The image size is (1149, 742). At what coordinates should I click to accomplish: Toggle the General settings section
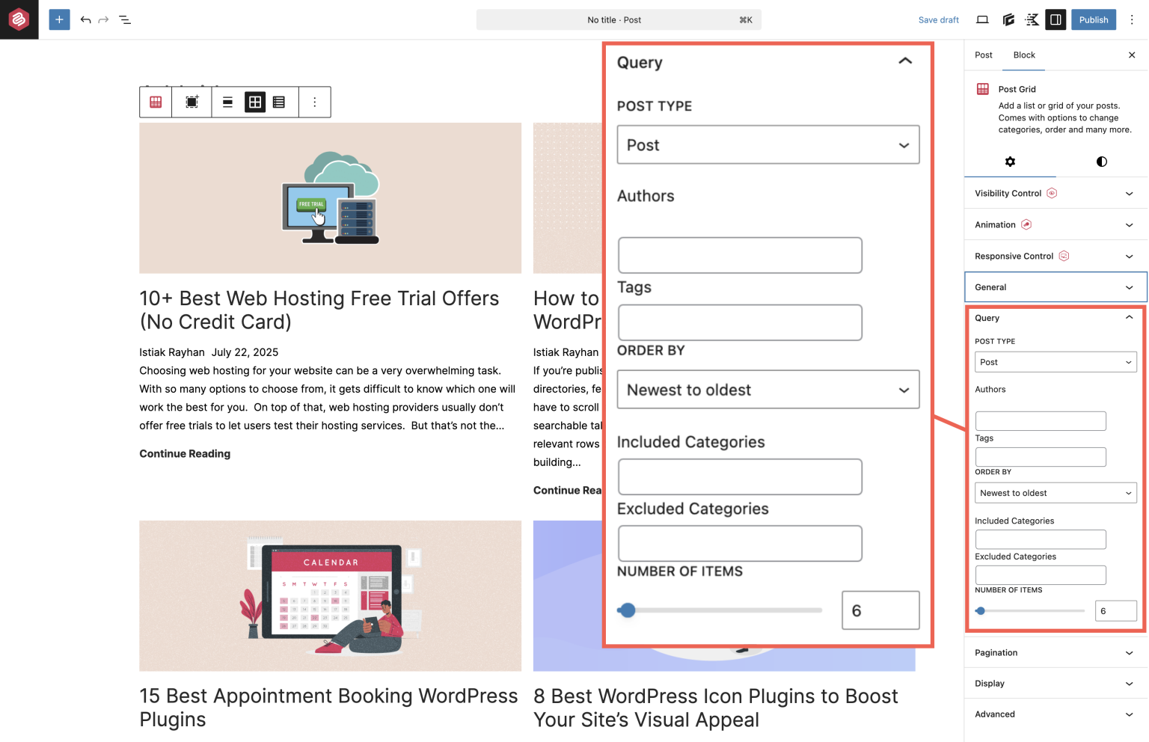point(1055,286)
